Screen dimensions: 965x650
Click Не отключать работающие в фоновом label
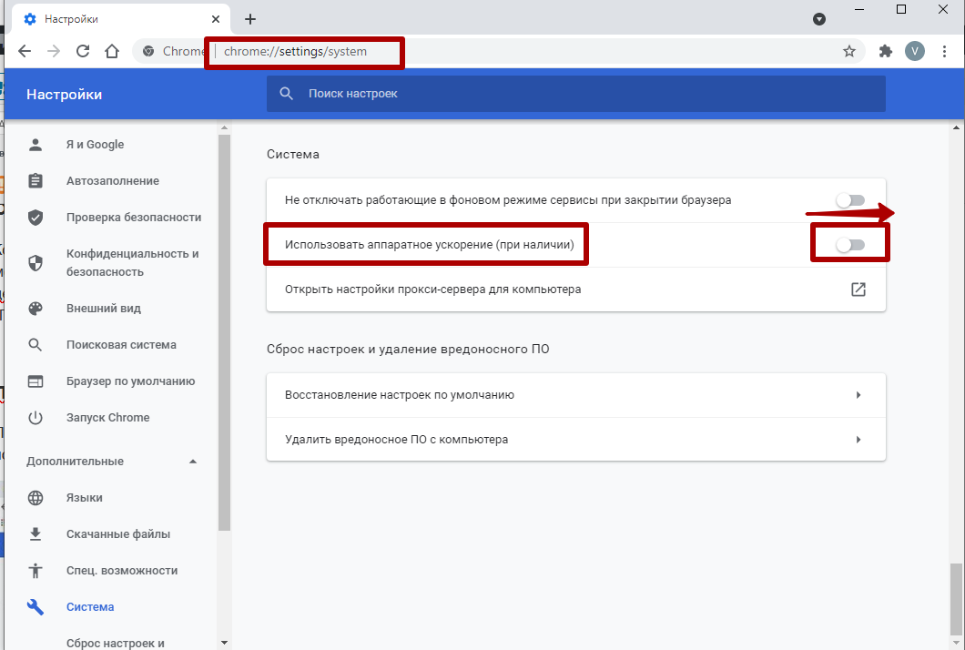508,200
